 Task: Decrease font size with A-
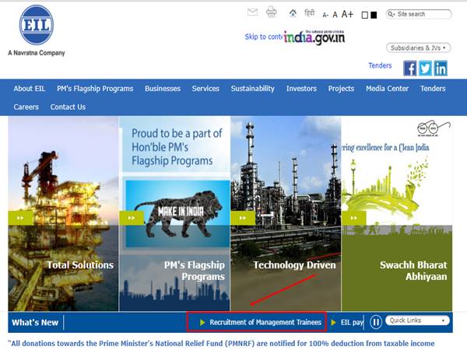[325, 15]
